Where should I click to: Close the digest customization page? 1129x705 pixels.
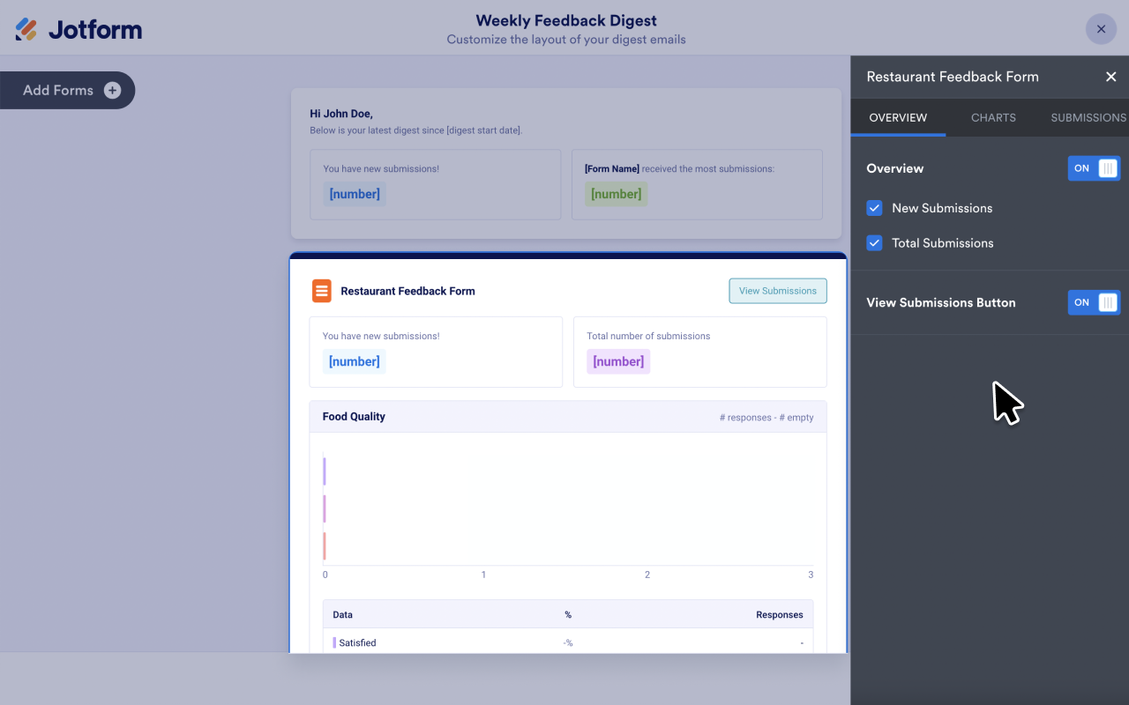1101,29
